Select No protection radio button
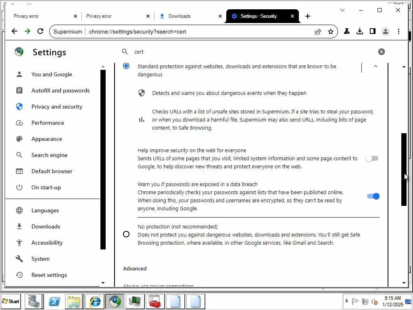The width and height of the screenshot is (413, 310). (126, 234)
